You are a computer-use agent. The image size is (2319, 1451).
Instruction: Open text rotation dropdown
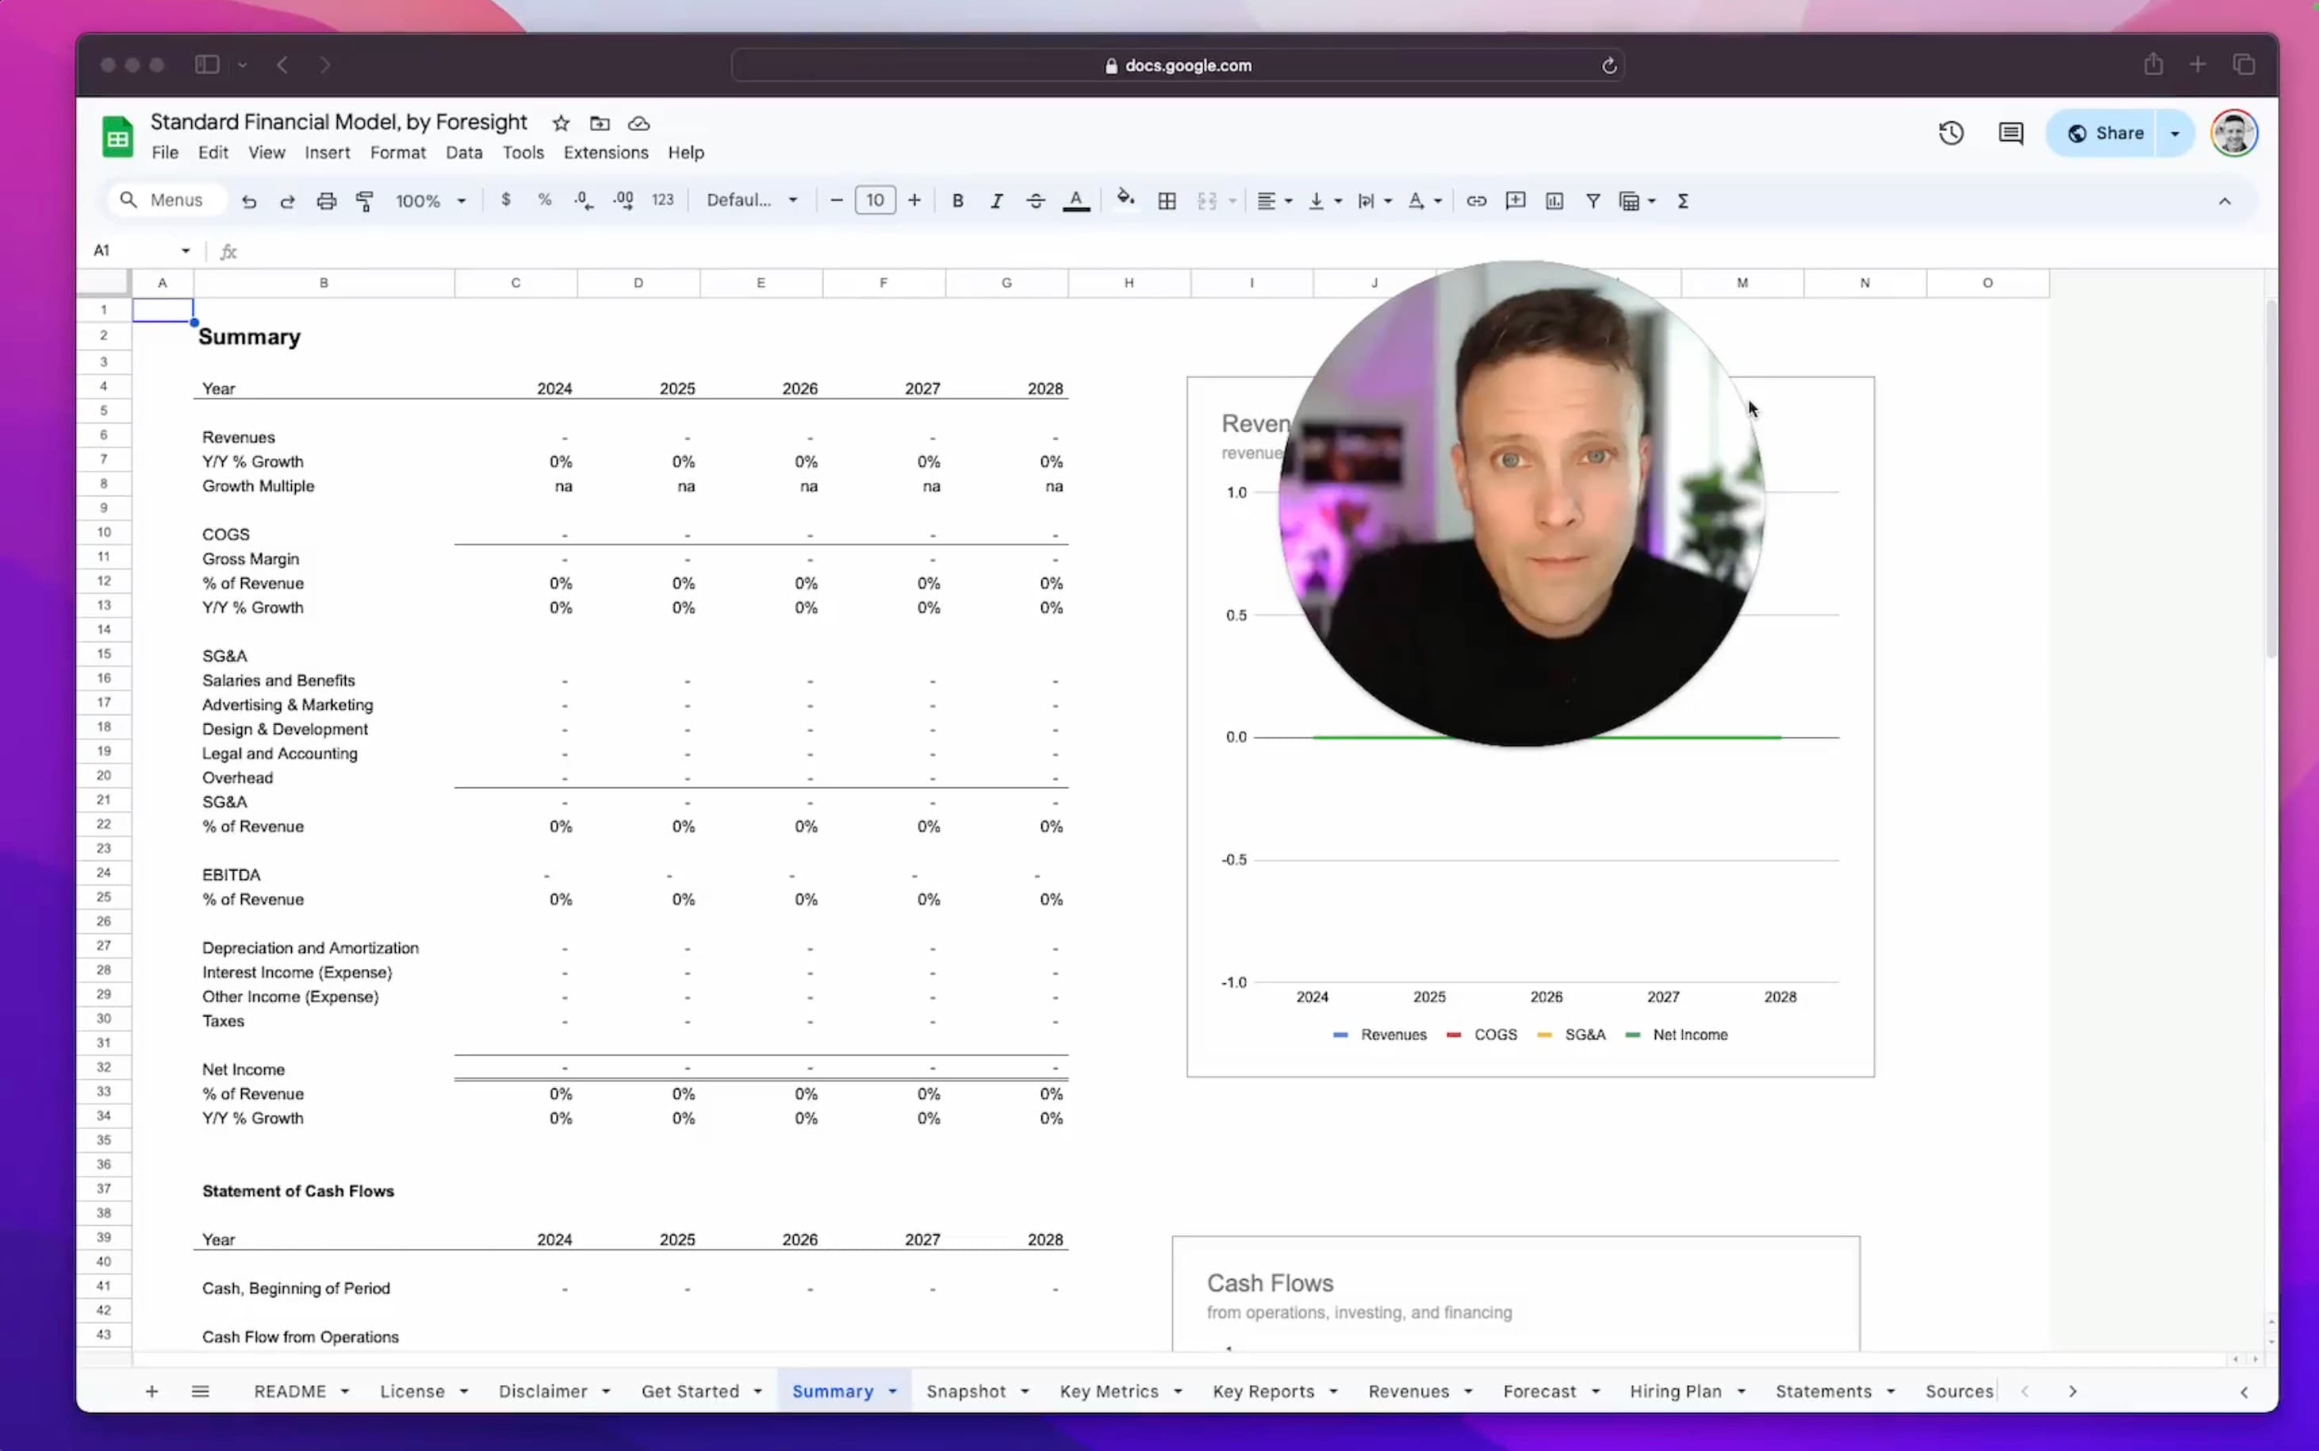1424,201
